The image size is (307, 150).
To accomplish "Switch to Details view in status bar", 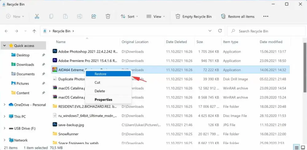I will click(x=297, y=148).
